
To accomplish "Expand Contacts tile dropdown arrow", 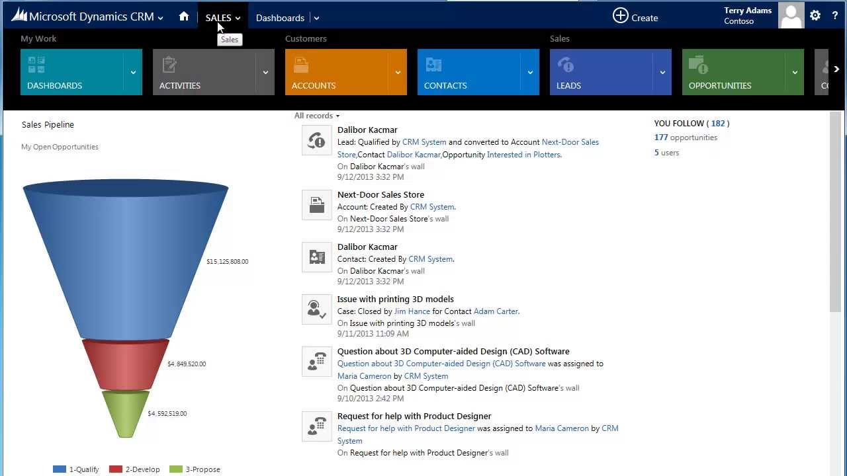I will pyautogui.click(x=530, y=72).
